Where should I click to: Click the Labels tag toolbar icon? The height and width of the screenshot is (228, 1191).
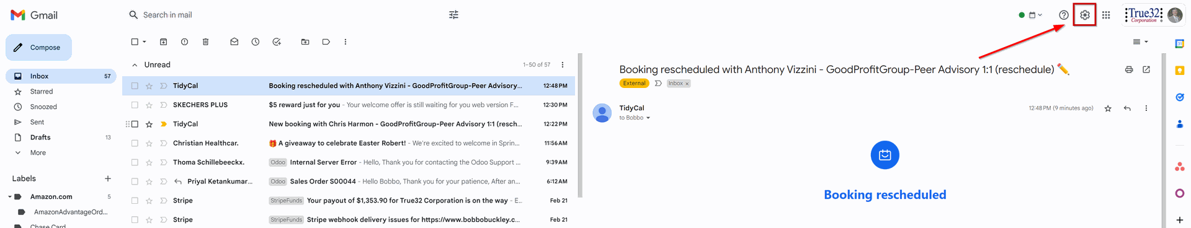326,42
